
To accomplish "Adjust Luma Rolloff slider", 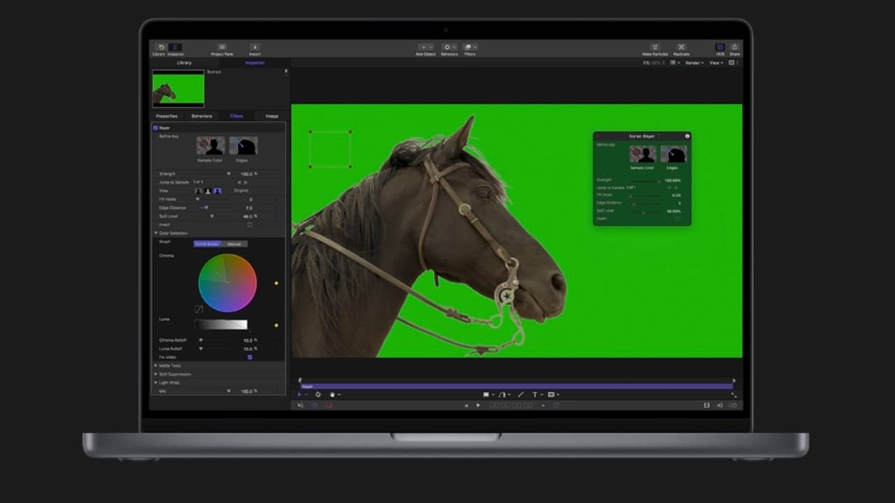I will [x=201, y=349].
